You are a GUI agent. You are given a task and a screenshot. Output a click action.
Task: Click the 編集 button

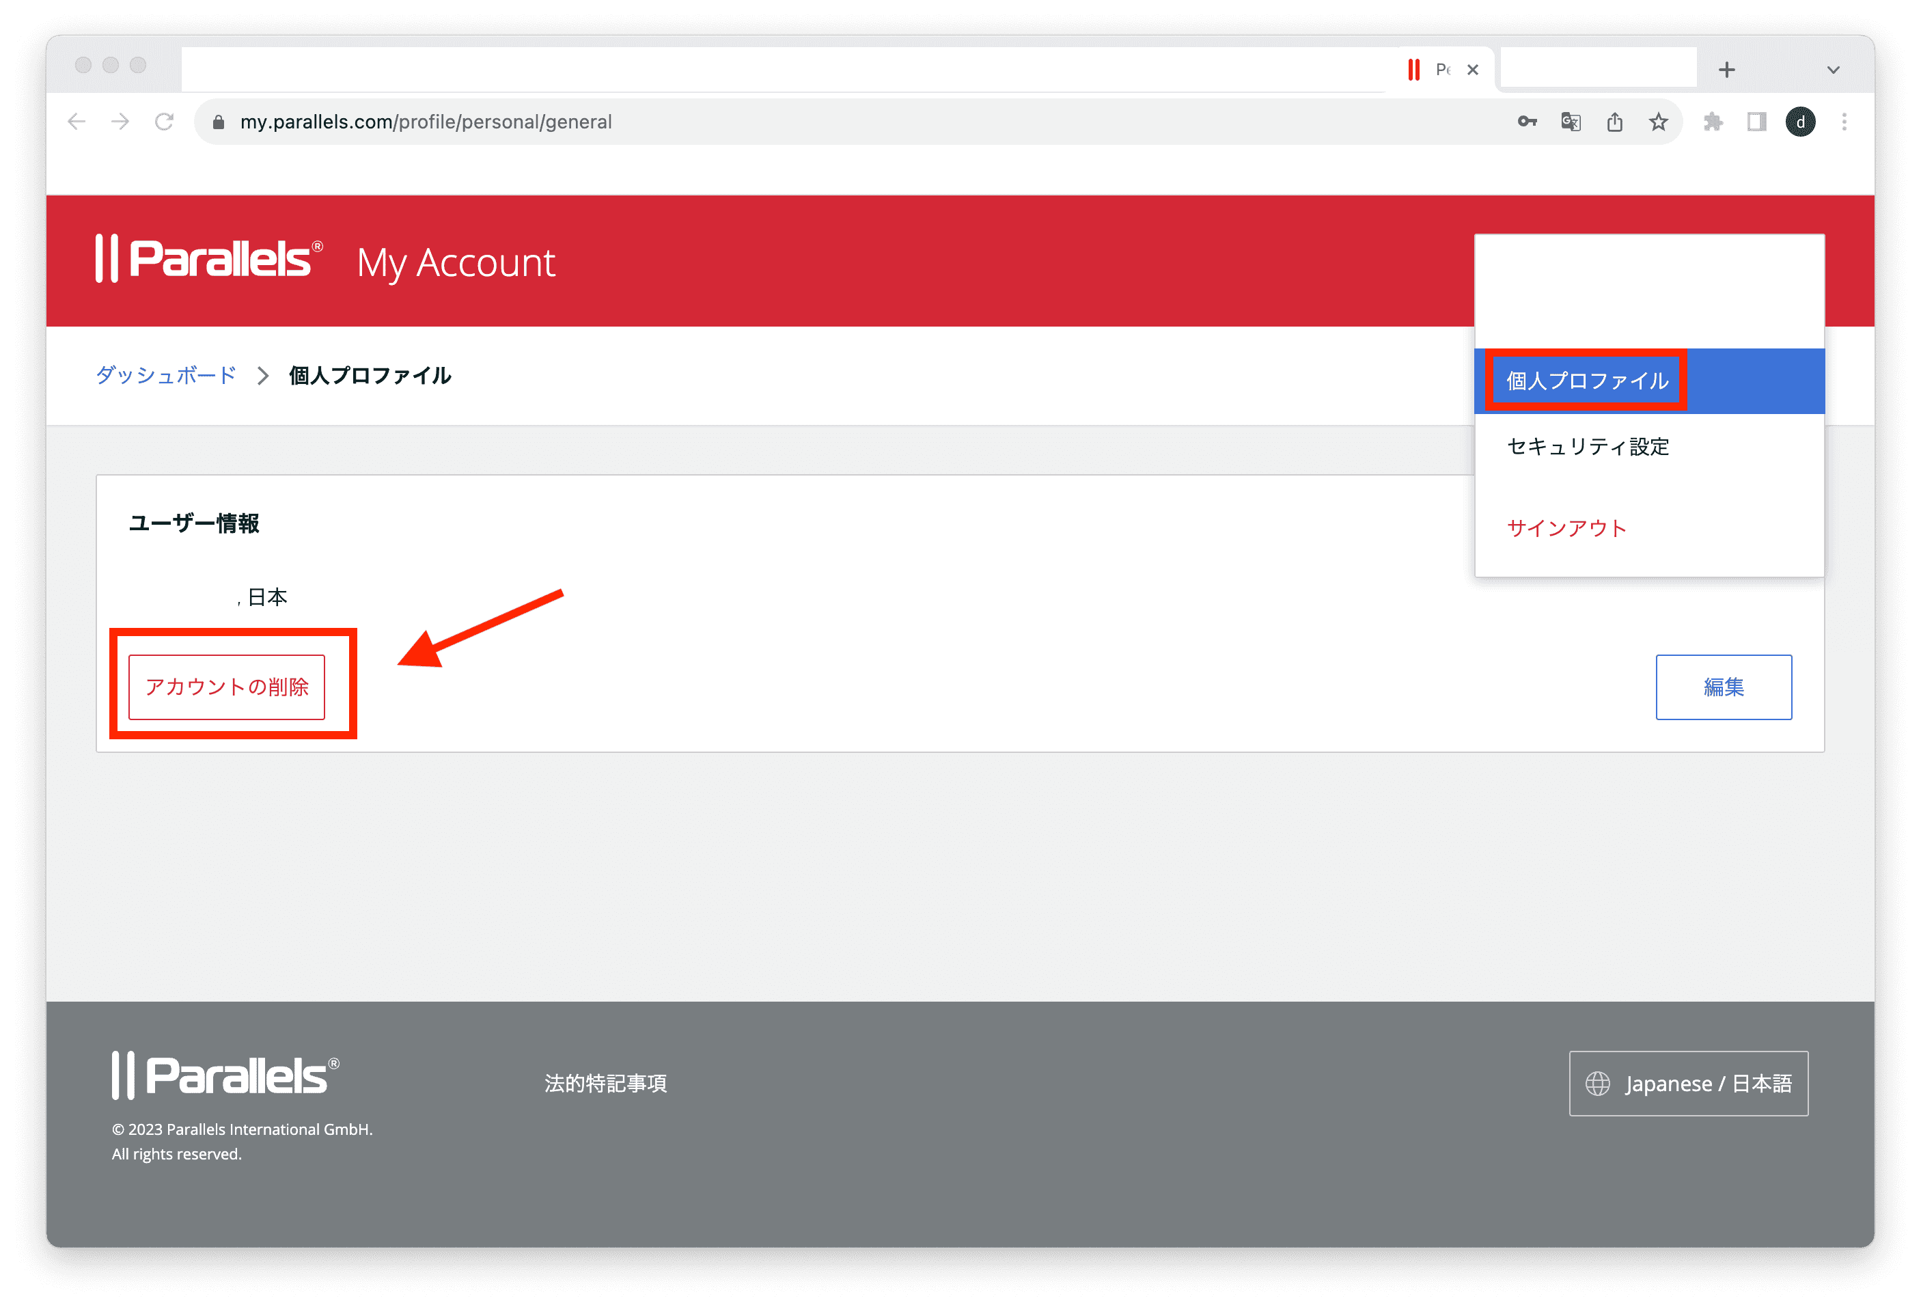[1724, 686]
